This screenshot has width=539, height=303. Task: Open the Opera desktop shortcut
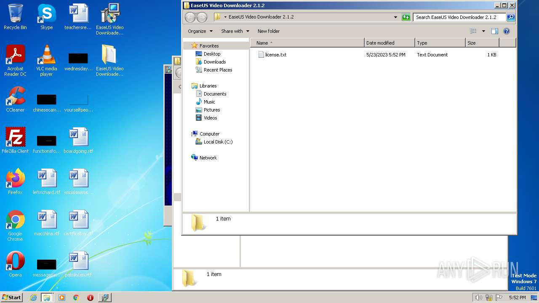[x=15, y=264]
